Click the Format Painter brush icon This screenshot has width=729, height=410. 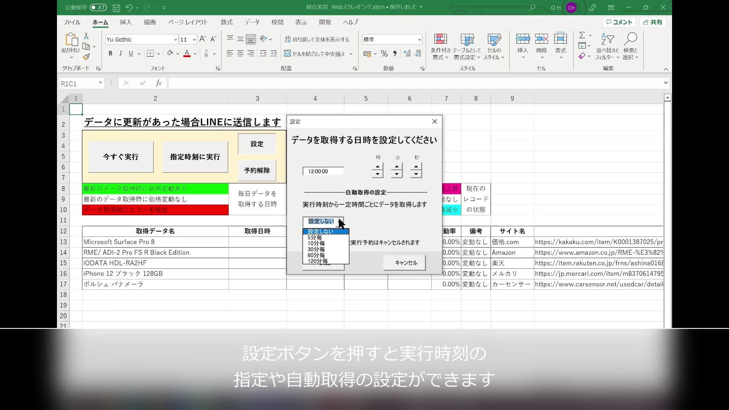coord(86,57)
